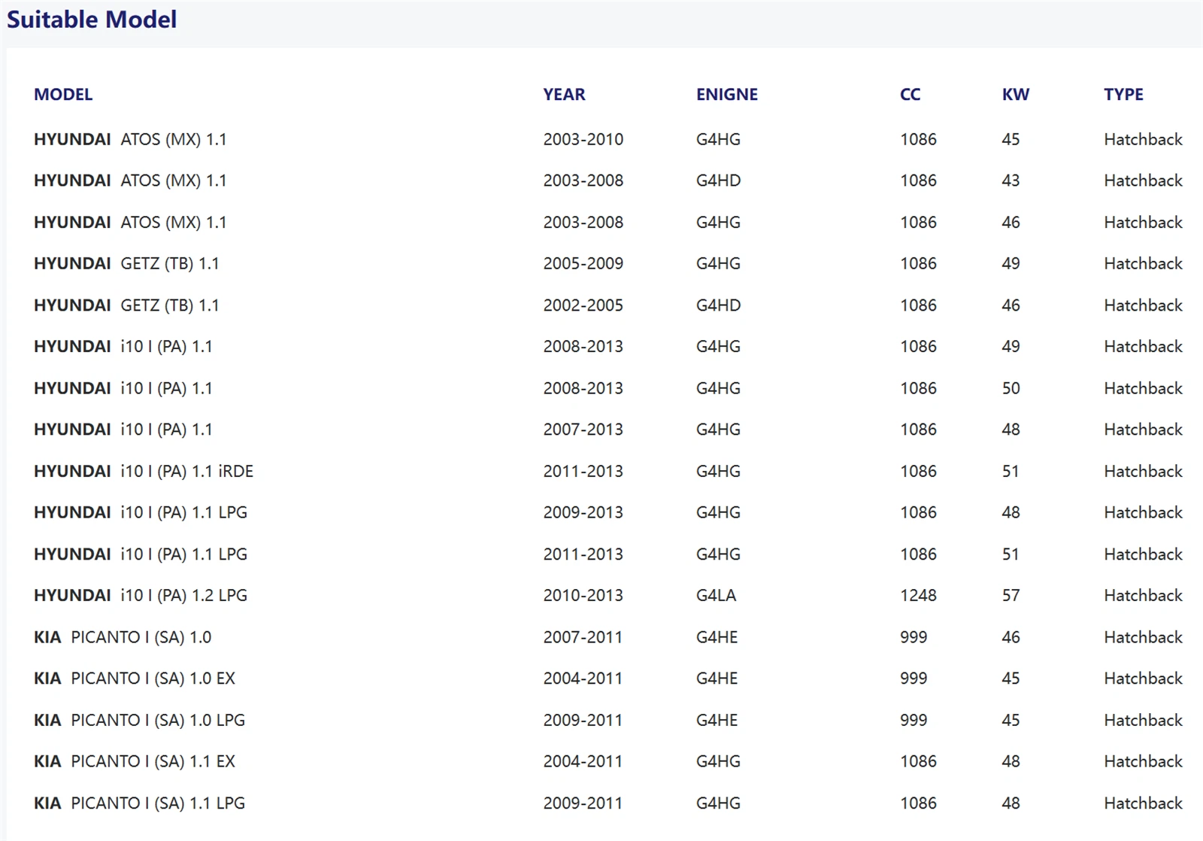1203x841 pixels.
Task: Click year '2002-2005' in GETZ row
Action: [583, 305]
